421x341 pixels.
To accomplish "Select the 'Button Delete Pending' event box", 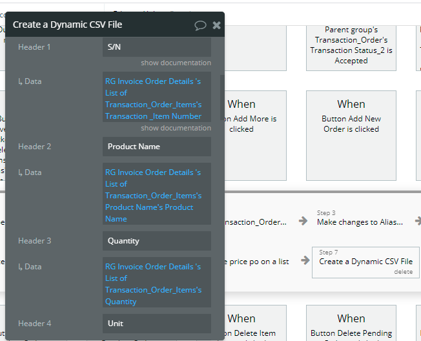I will pos(351,323).
